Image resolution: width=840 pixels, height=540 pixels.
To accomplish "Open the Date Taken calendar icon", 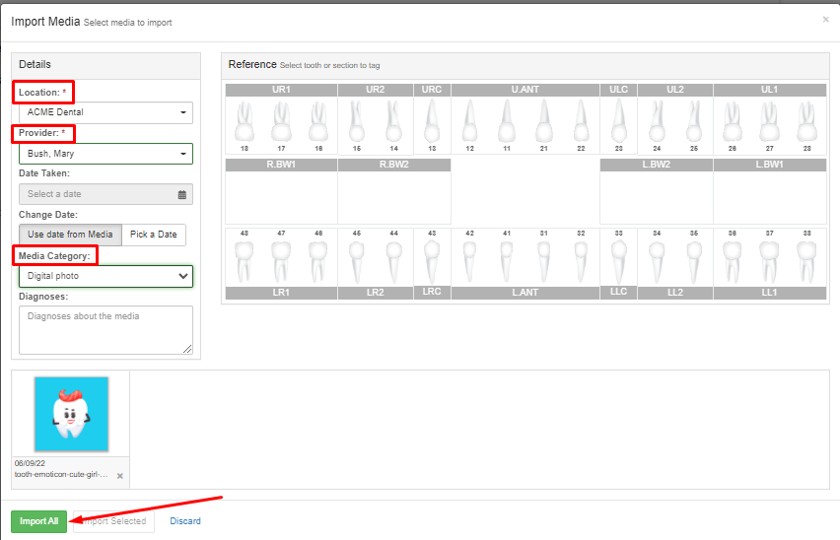I will (182, 195).
